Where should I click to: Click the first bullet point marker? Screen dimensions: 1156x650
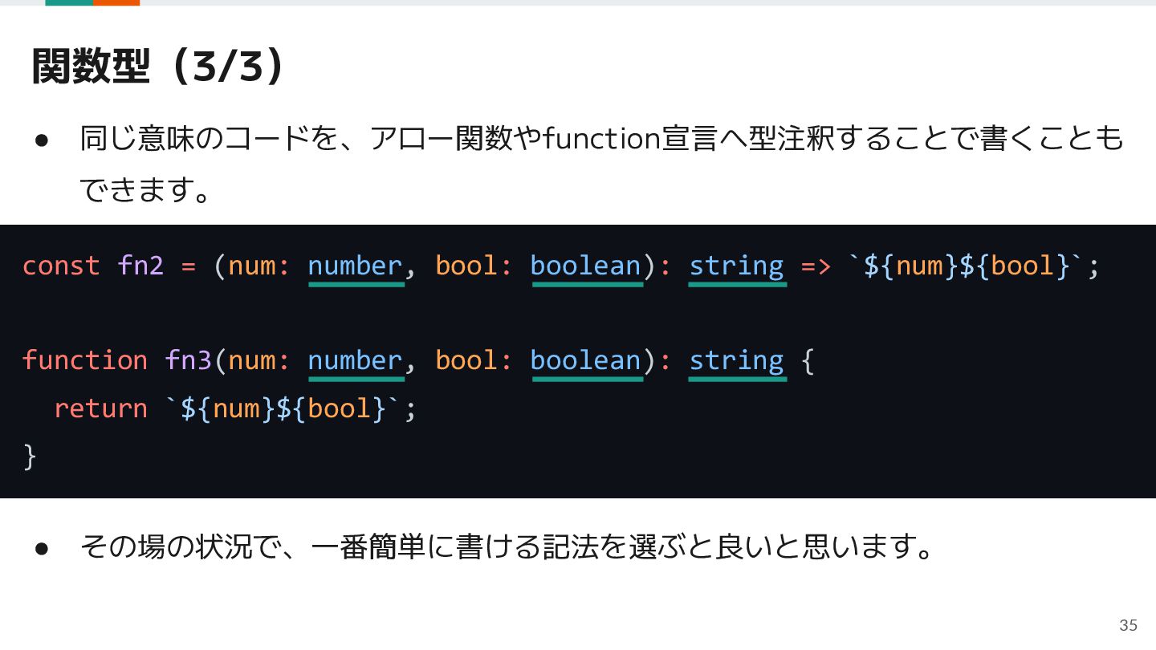[x=43, y=140]
